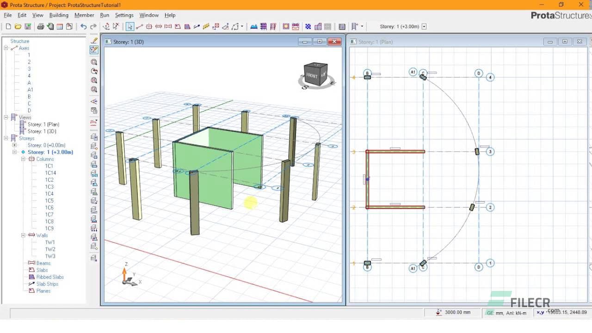Image resolution: width=592 pixels, height=333 pixels.
Task: Select the pointer selection tool
Action: point(130,26)
